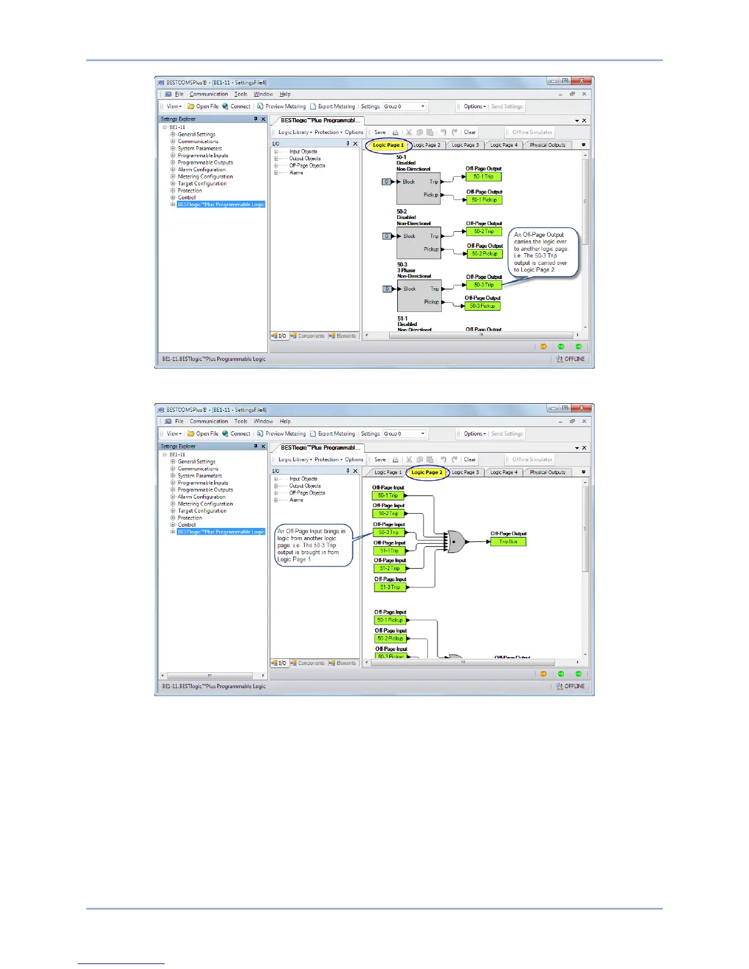The width and height of the screenshot is (749, 969).
Task: Click Send Settings in lower window toolbar
Action: tap(507, 434)
